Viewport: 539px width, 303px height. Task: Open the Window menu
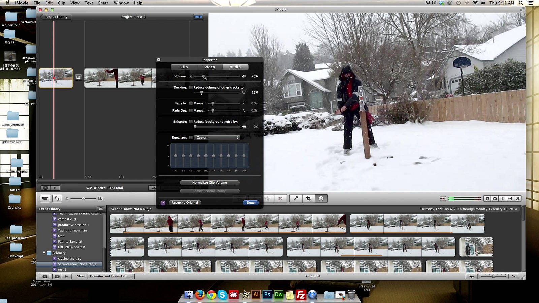[121, 3]
